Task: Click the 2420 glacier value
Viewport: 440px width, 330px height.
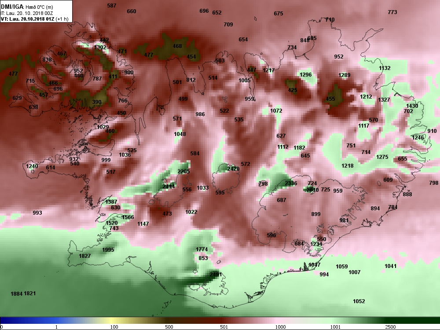Action: point(233,169)
